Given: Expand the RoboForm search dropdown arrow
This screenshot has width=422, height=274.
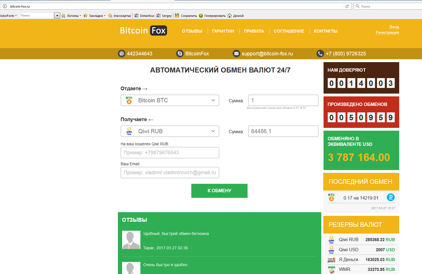Looking at the screenshot, I should coord(57,16).
